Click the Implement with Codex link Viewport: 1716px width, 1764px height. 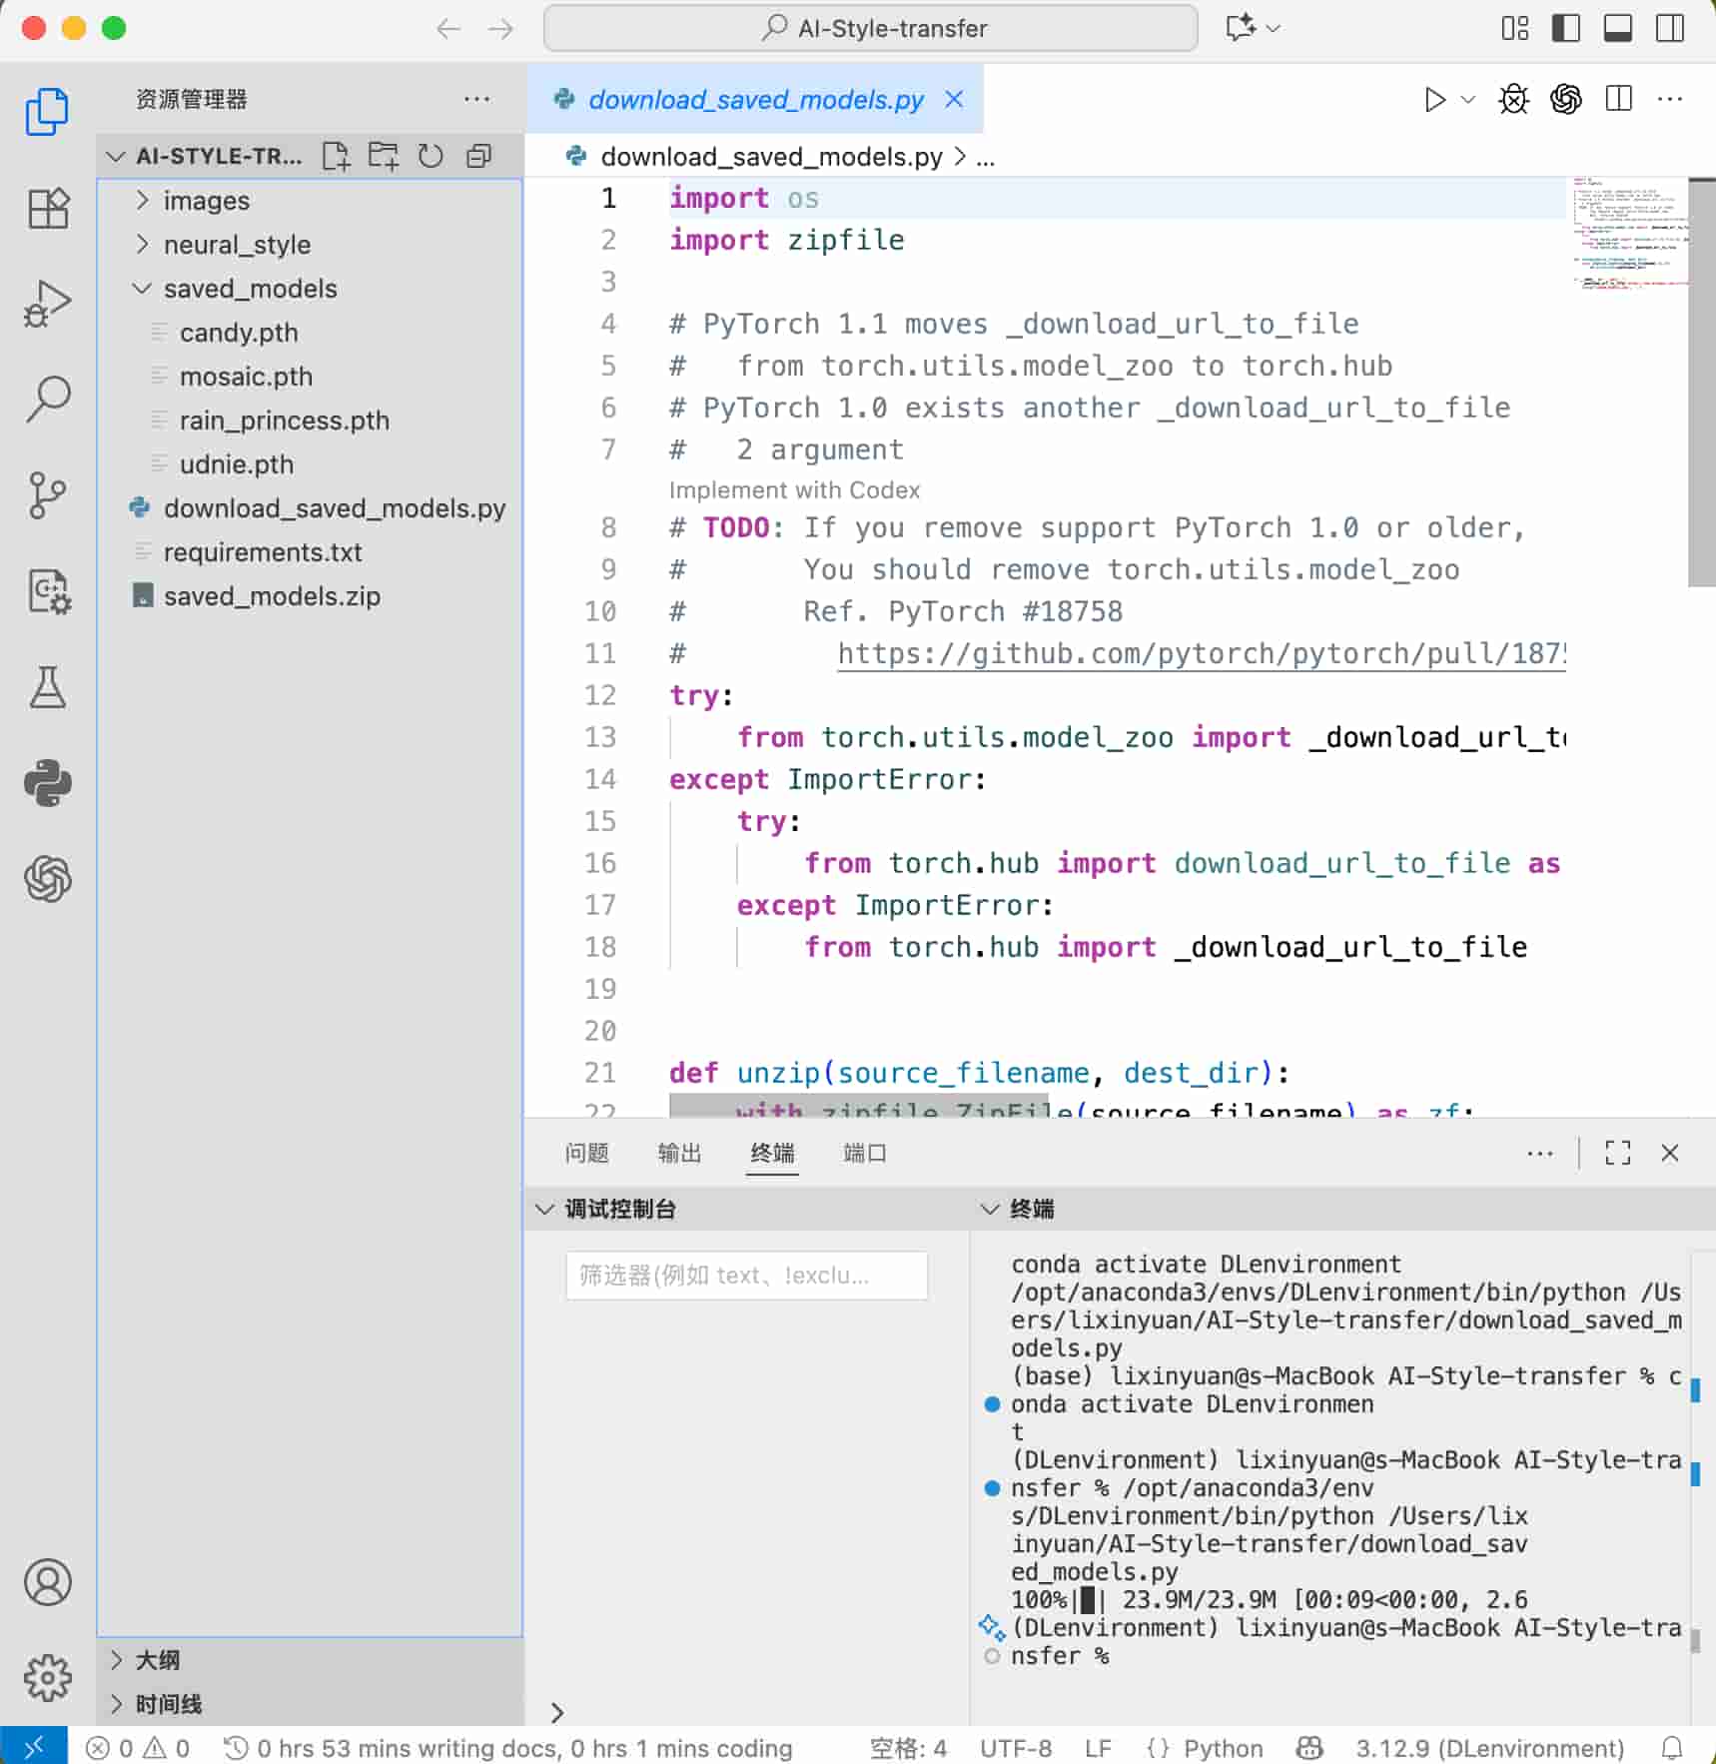(x=794, y=490)
